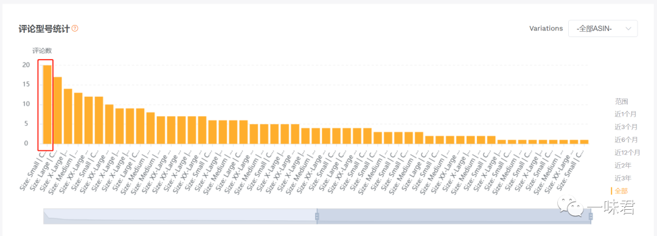657x236 pixels.
Task: Click the tallest bar highlighted in red
Action: click(x=47, y=105)
